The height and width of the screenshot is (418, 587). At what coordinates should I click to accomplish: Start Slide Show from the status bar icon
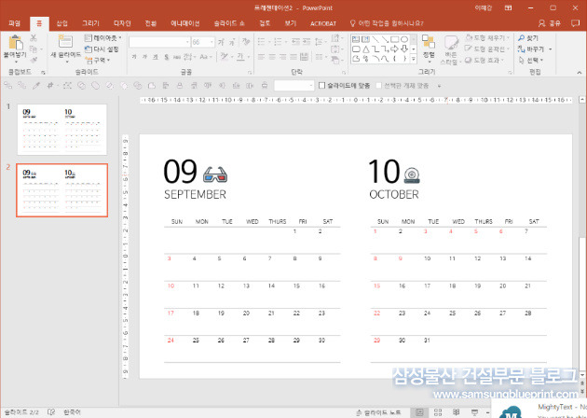point(474,412)
